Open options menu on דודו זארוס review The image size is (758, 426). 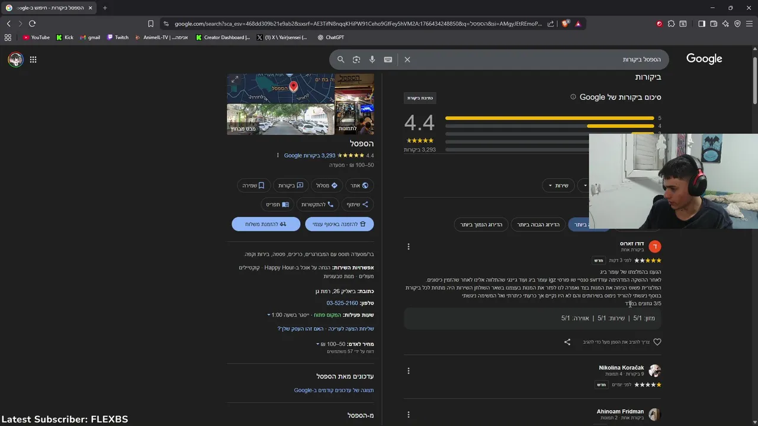(408, 247)
